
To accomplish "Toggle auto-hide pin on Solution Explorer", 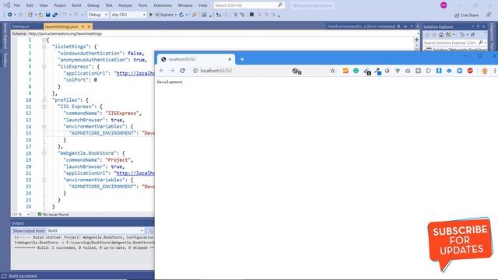I will tap(478, 26).
